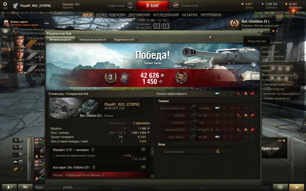Viewport: 306px width, 191px height.
Task: Open the battle missions clipboard icon
Action: 6,23
